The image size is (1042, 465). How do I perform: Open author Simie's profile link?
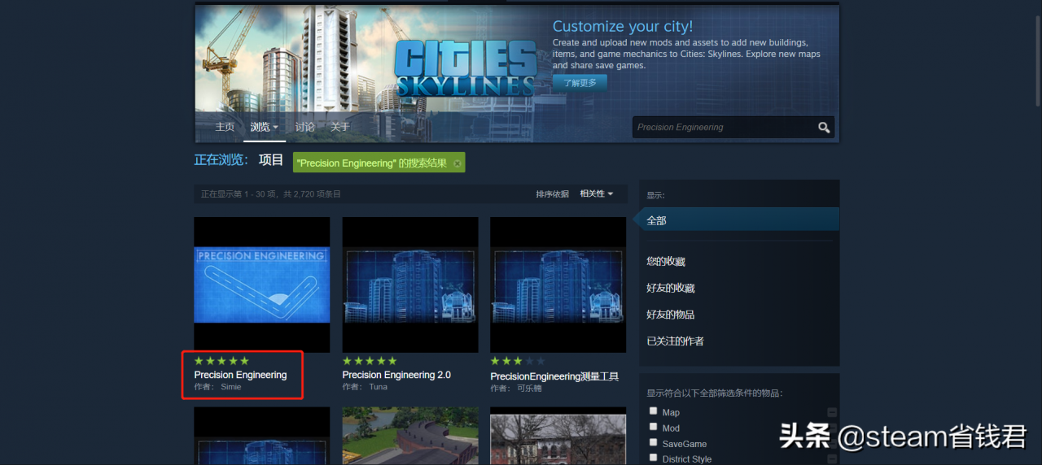tap(231, 387)
